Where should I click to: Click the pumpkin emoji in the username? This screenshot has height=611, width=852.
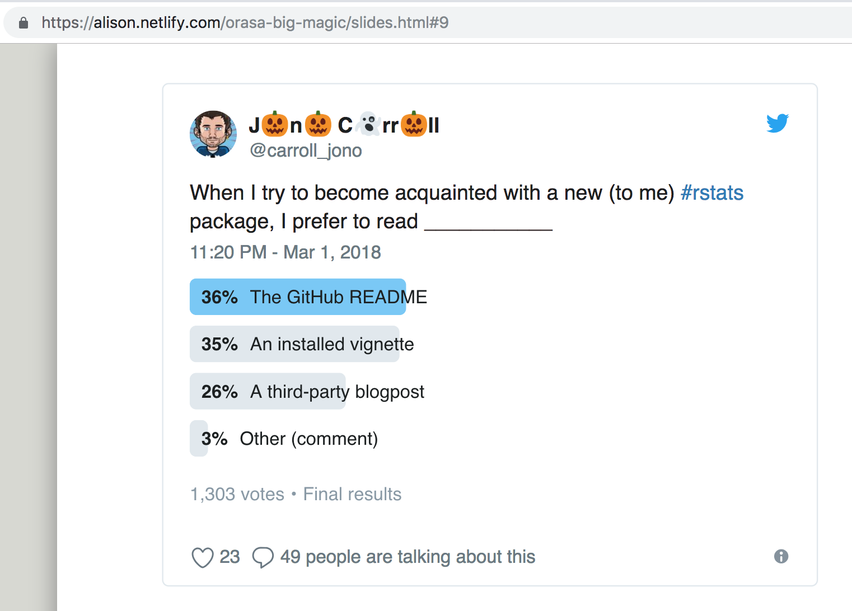tap(273, 124)
